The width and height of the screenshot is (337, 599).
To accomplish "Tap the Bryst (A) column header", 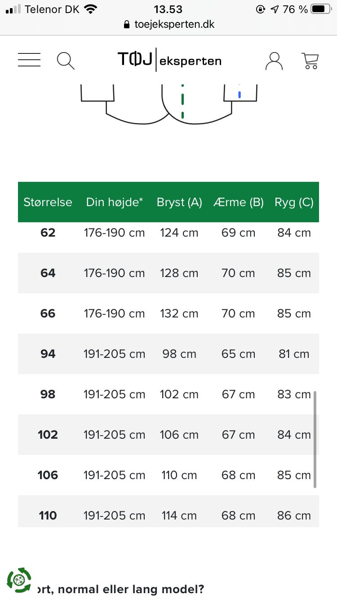I will point(179,202).
